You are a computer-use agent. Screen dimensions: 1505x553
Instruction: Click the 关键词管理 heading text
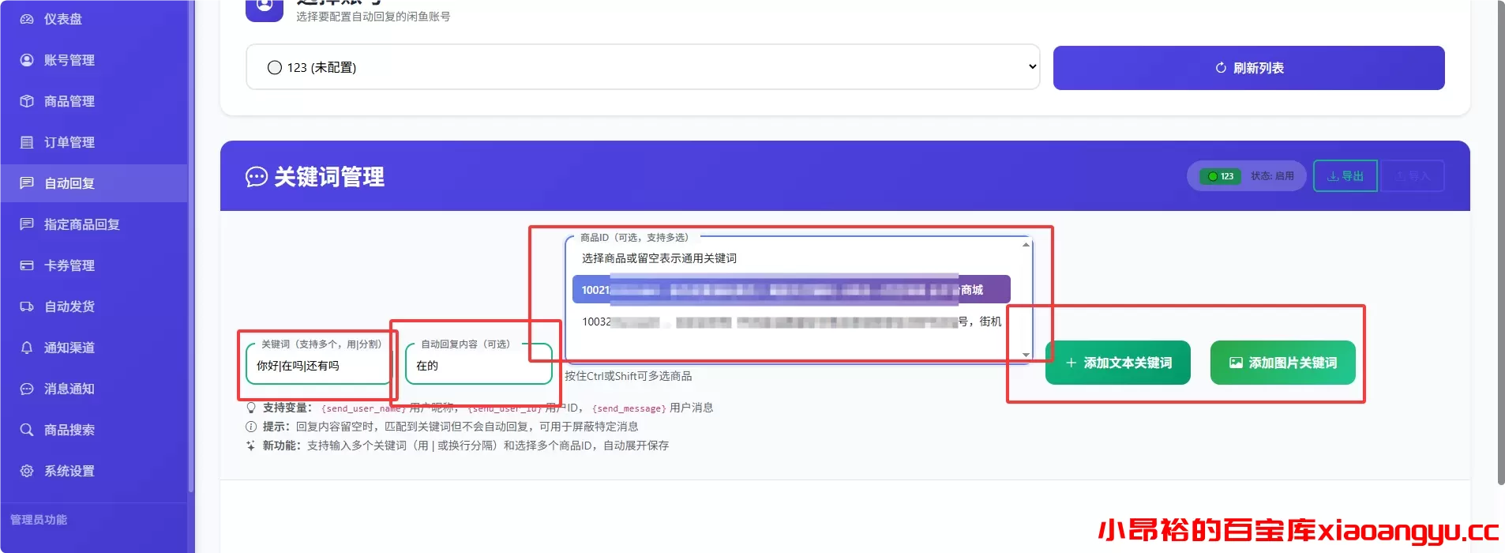coord(329,177)
